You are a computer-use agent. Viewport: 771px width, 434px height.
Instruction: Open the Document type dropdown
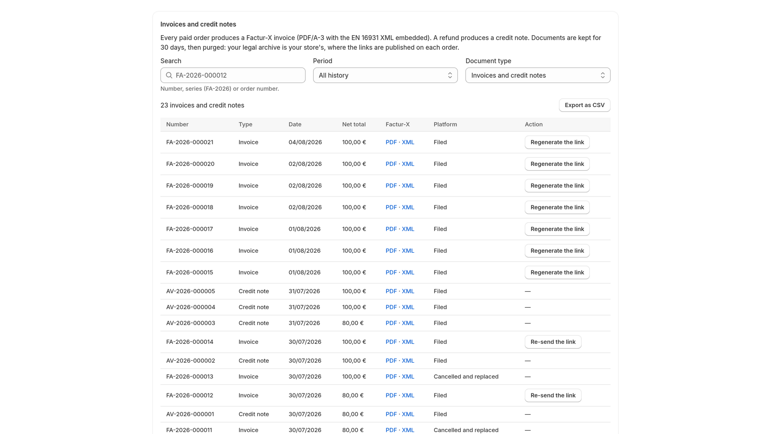point(538,75)
